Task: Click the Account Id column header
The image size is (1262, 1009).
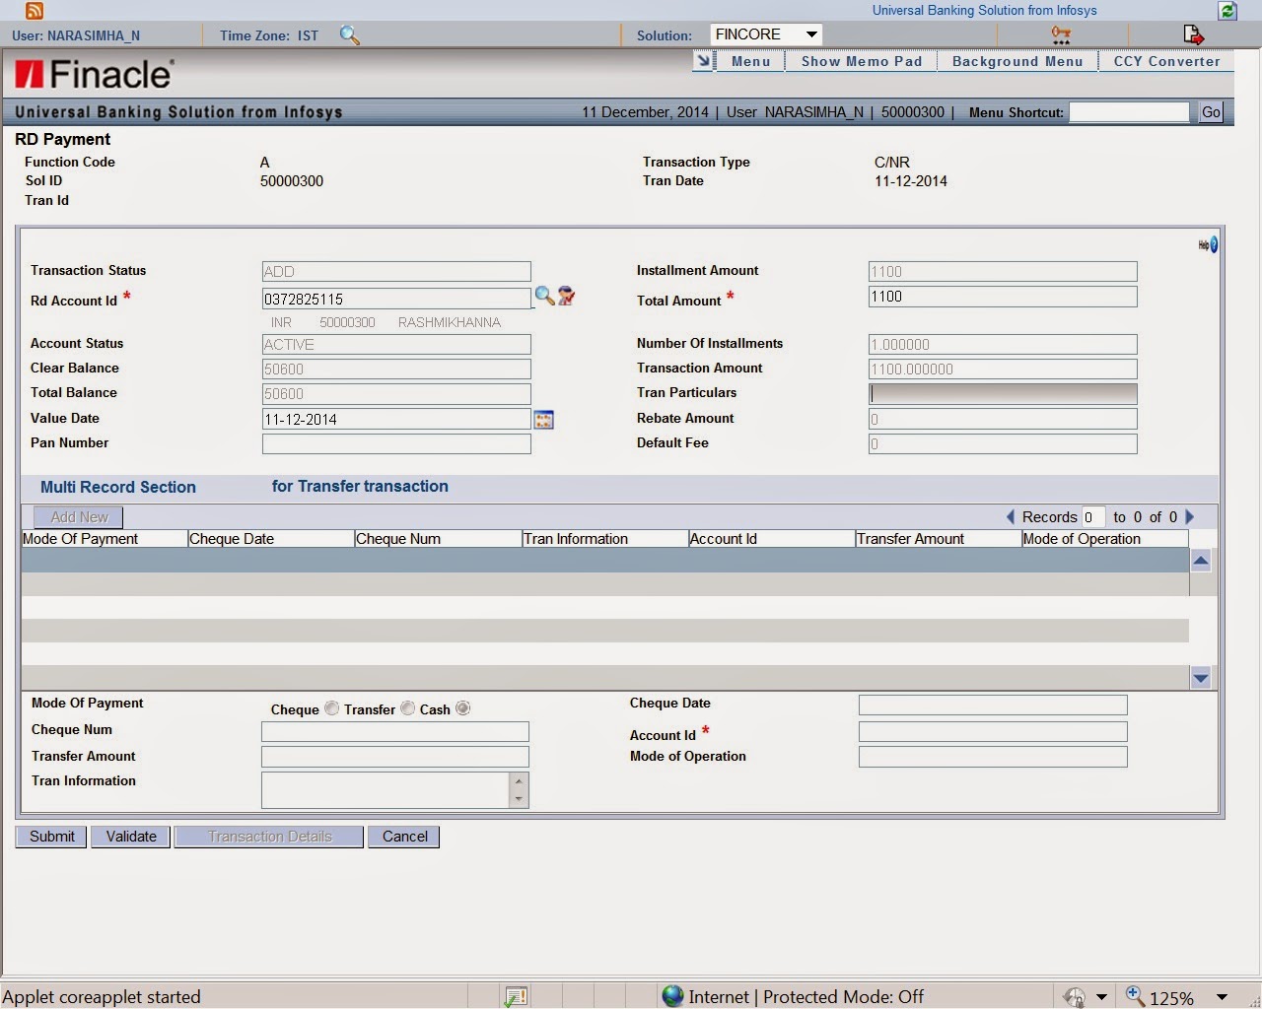Action: coord(771,539)
